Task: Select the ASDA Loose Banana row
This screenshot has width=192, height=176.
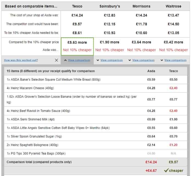Action: (x=95, y=99)
